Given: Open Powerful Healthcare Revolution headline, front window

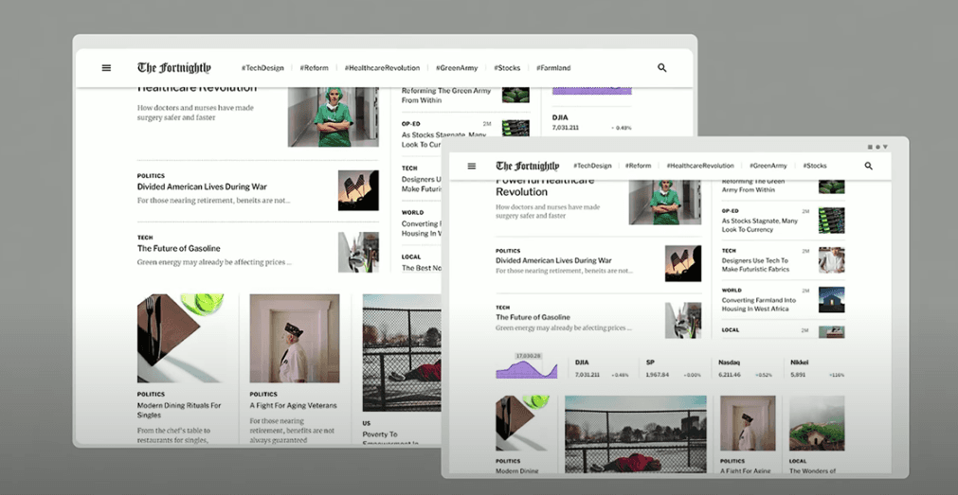Looking at the screenshot, I should 547,186.
